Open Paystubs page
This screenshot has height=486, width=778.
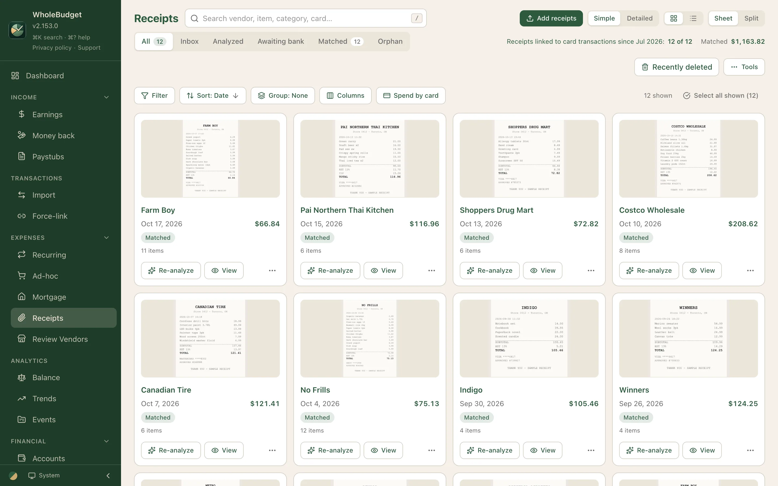point(64,157)
